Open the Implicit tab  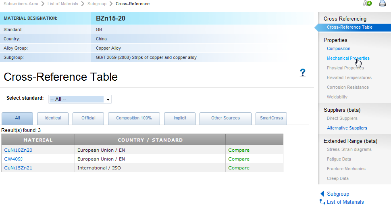(x=180, y=118)
